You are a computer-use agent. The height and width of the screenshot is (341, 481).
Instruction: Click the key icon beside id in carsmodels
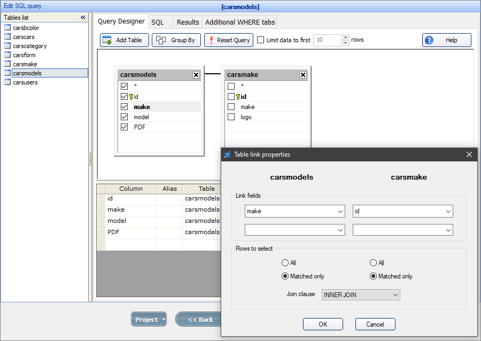pos(133,96)
